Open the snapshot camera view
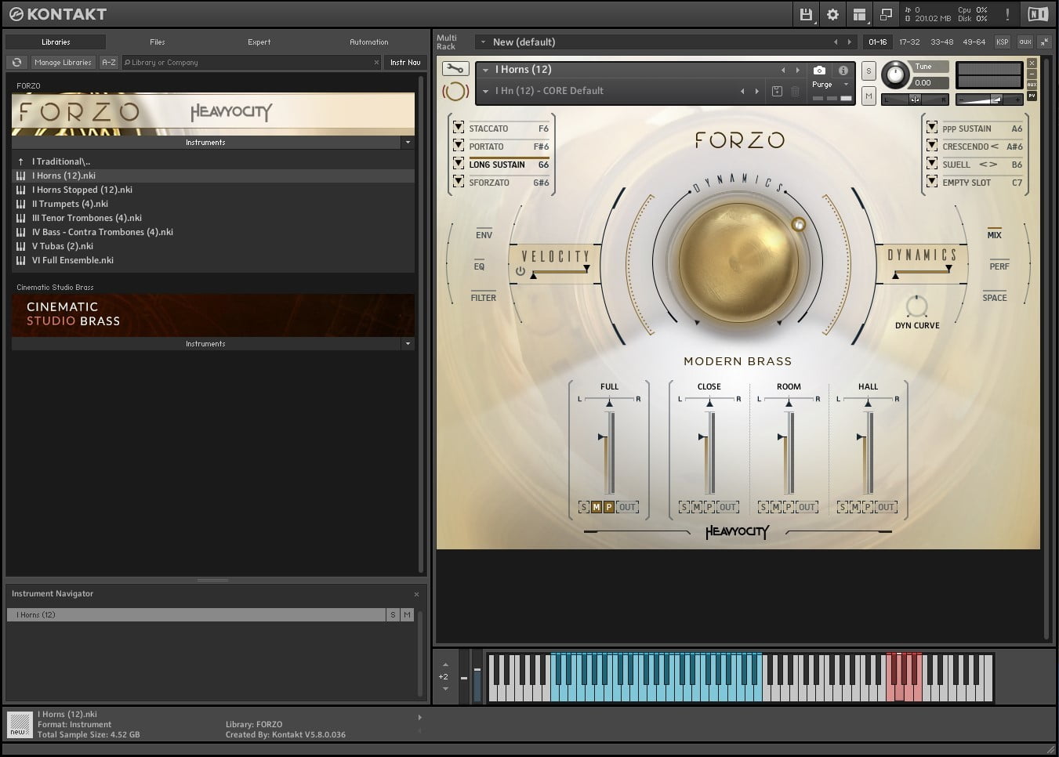The height and width of the screenshot is (757, 1059). [818, 69]
